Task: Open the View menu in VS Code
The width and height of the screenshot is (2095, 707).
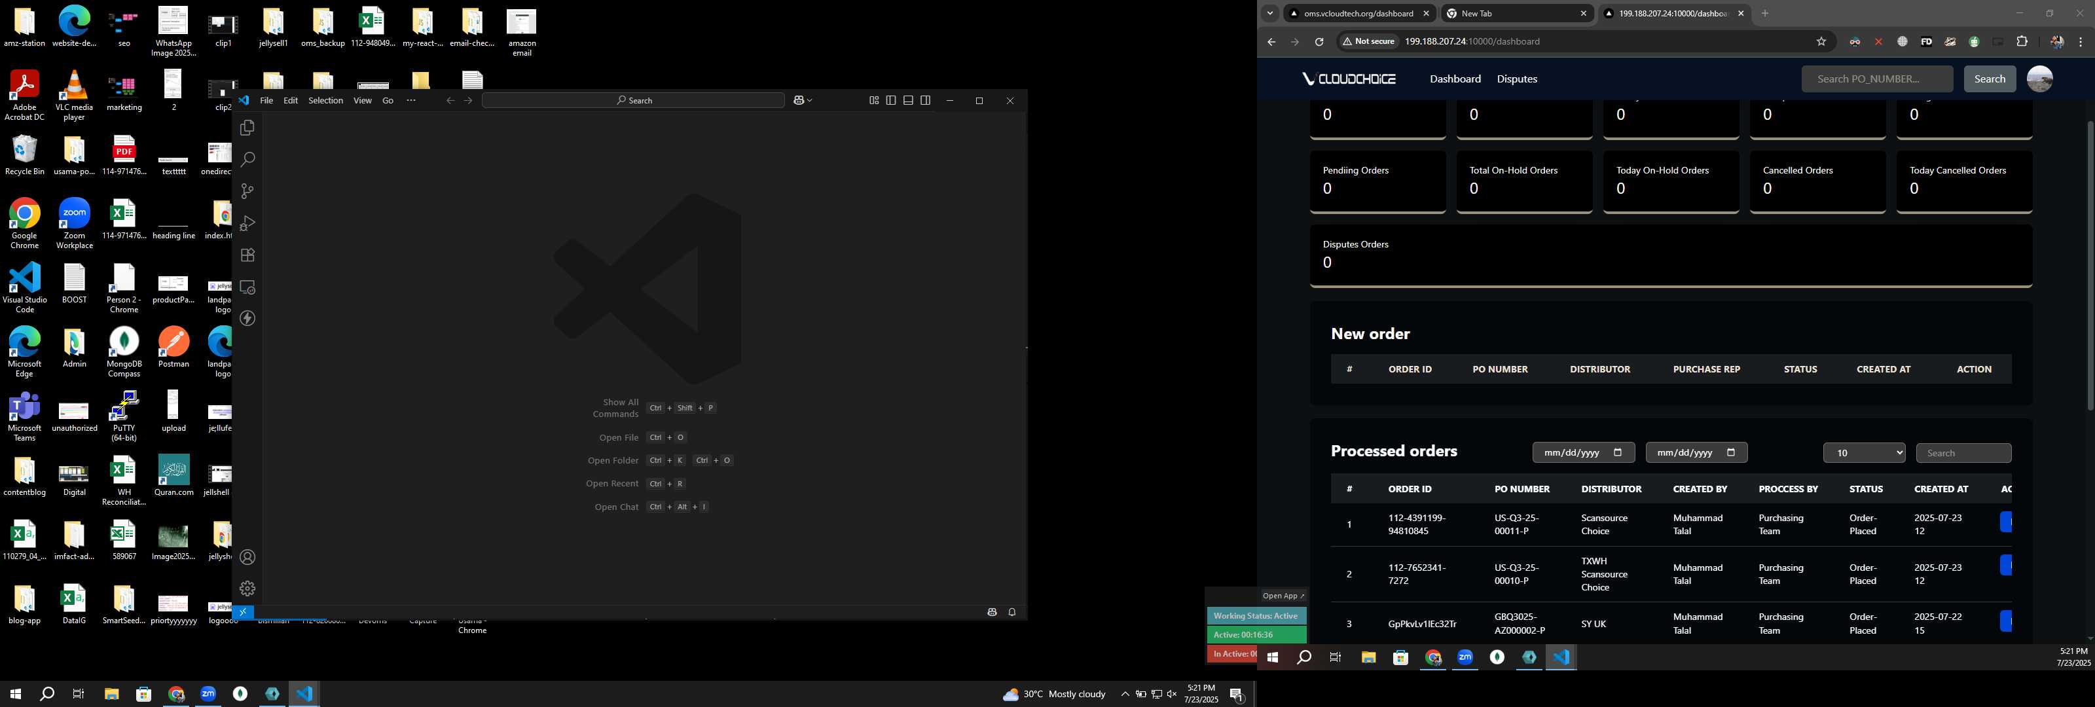Action: point(362,100)
